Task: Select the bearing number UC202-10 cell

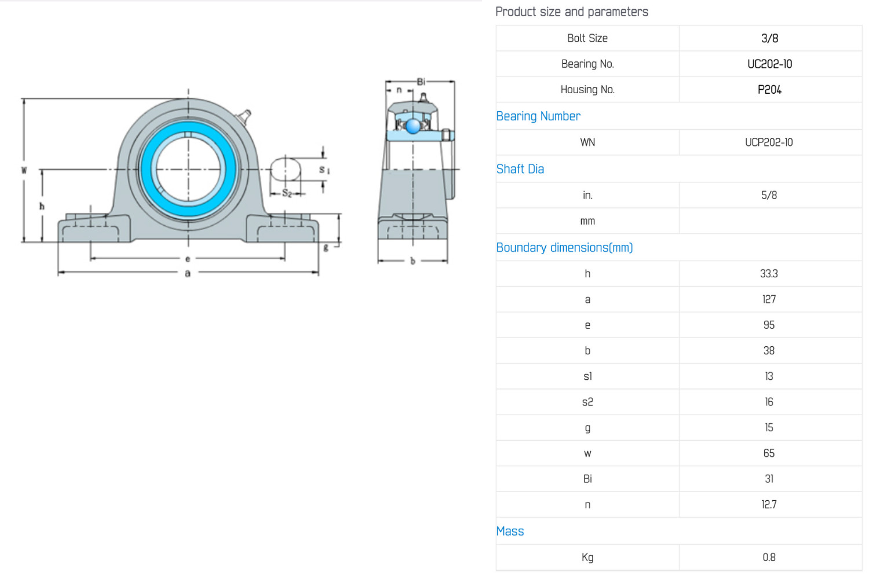Action: [770, 64]
